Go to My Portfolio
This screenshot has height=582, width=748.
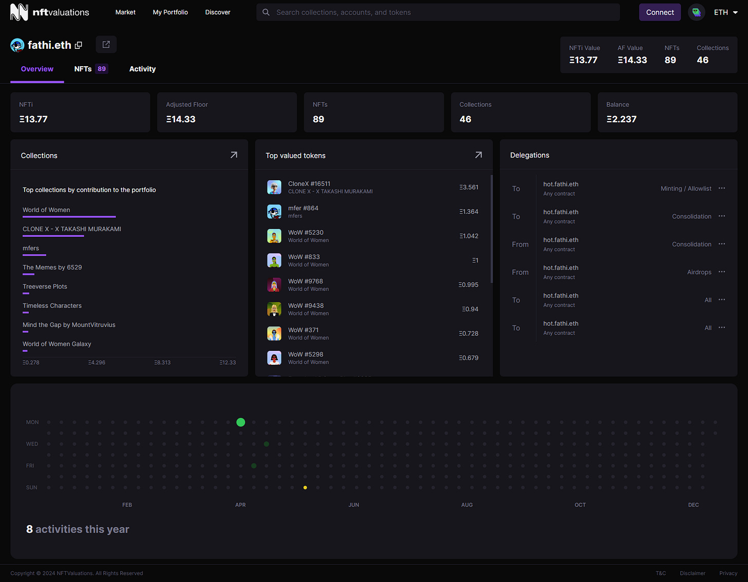(x=170, y=12)
